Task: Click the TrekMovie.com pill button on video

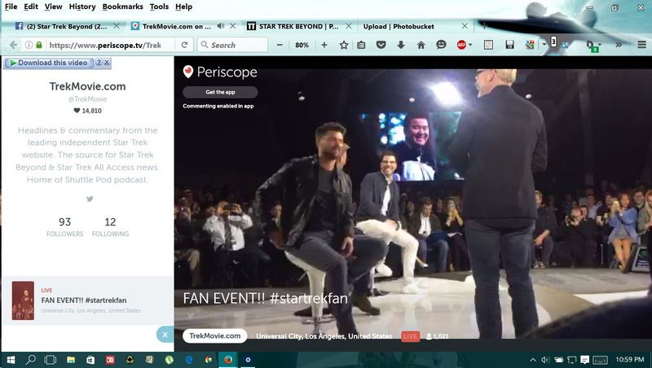Action: tap(214, 335)
